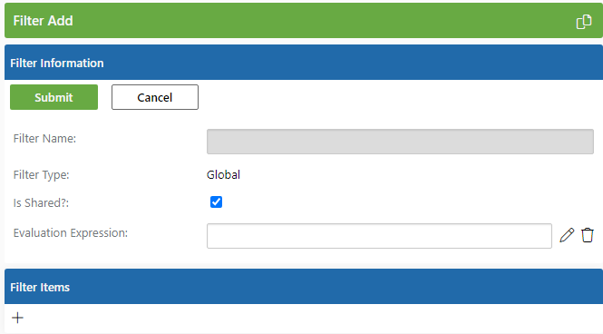
Task: Focus the Filter Name text field
Action: 400,142
